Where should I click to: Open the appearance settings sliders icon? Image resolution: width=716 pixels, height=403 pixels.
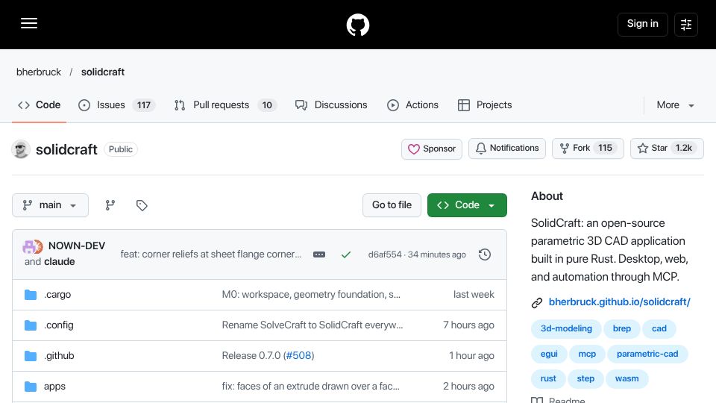click(686, 24)
